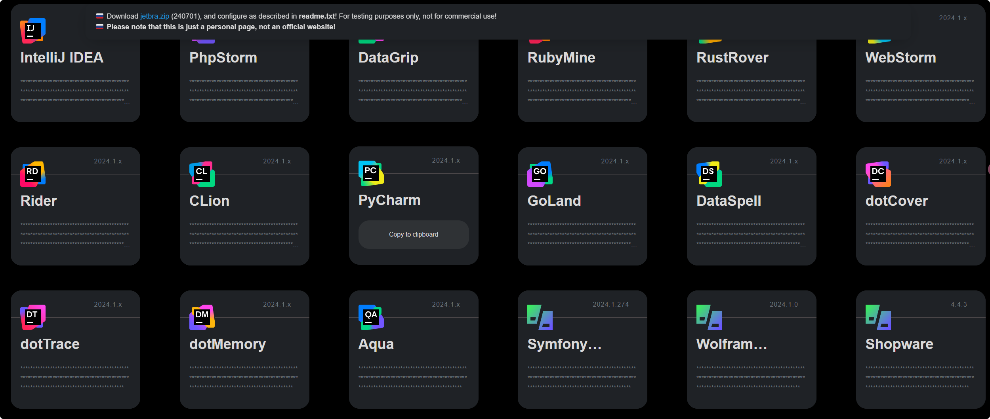Screen dimensions: 990x419
Task: Click the Shopware version 4.4.3 label
Action: 959,304
